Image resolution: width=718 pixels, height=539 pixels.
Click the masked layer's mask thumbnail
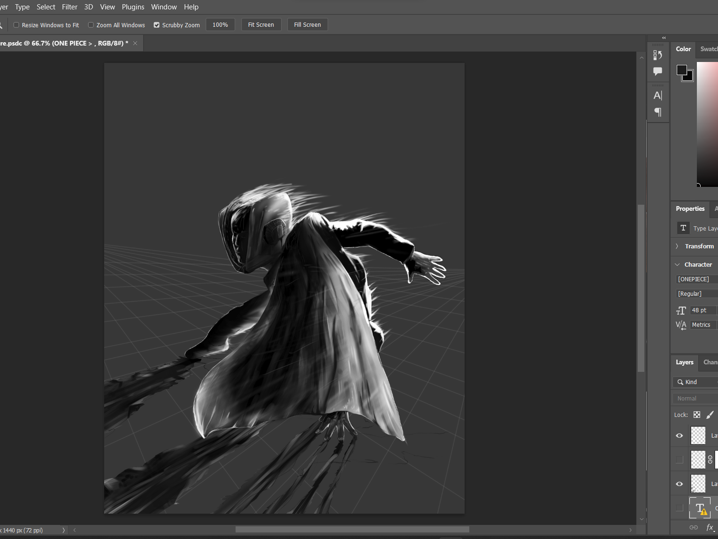pyautogui.click(x=716, y=460)
